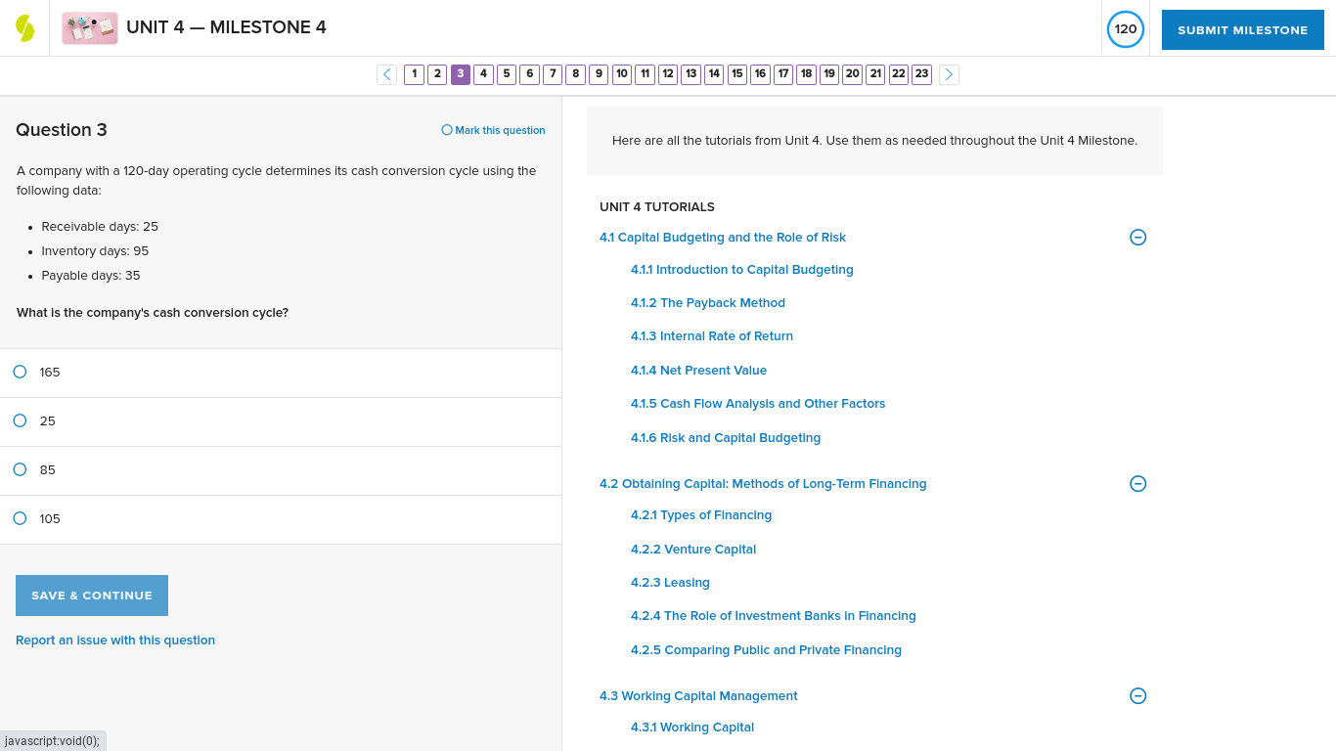Screen dimensions: 1336x751
Task: Click the left pagination chevron arrow
Action: tap(386, 74)
